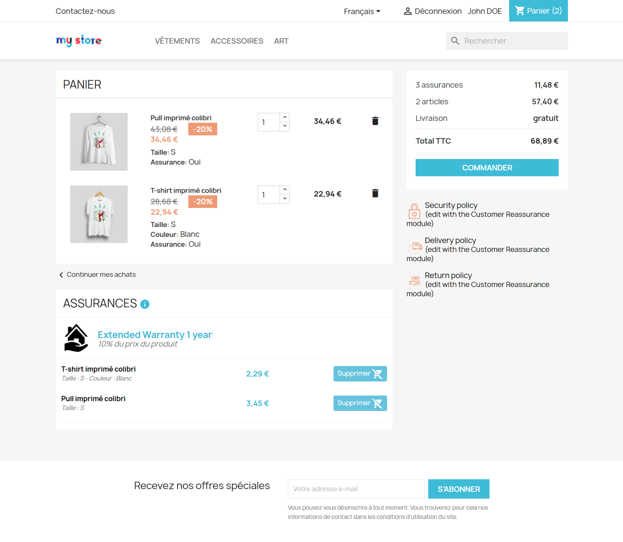This screenshot has width=623, height=542.
Task: Click the Delivery policy truck icon
Action: point(414,246)
